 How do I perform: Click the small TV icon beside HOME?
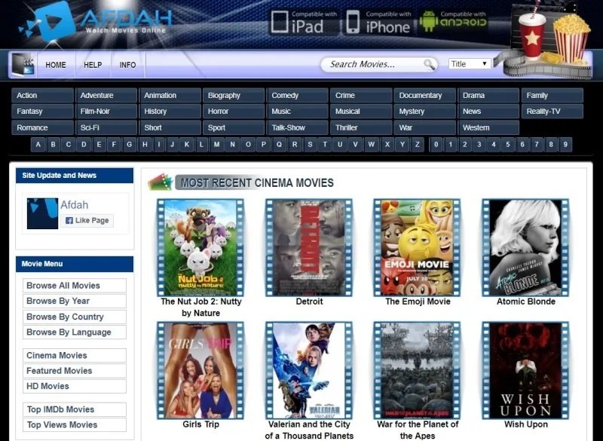click(x=23, y=65)
